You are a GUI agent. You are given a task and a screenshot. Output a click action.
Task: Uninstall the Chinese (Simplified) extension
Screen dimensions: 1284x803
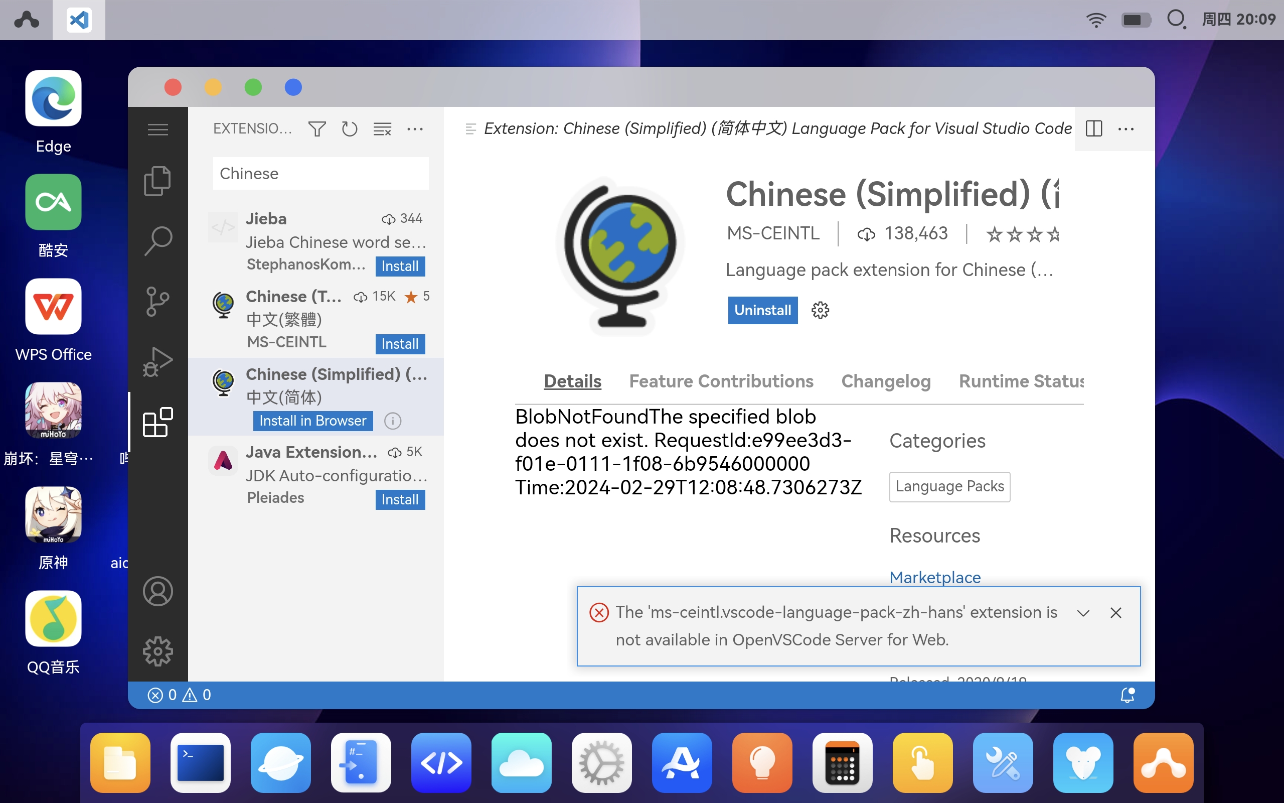[762, 310]
